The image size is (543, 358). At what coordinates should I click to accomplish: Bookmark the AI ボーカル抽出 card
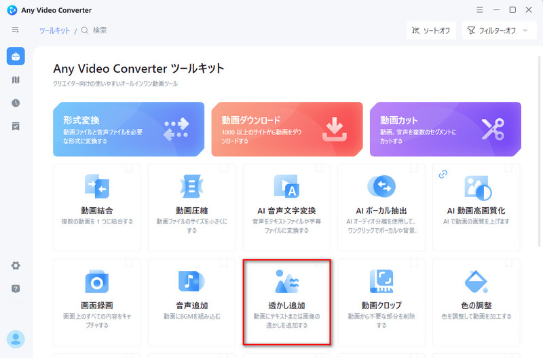click(x=414, y=168)
